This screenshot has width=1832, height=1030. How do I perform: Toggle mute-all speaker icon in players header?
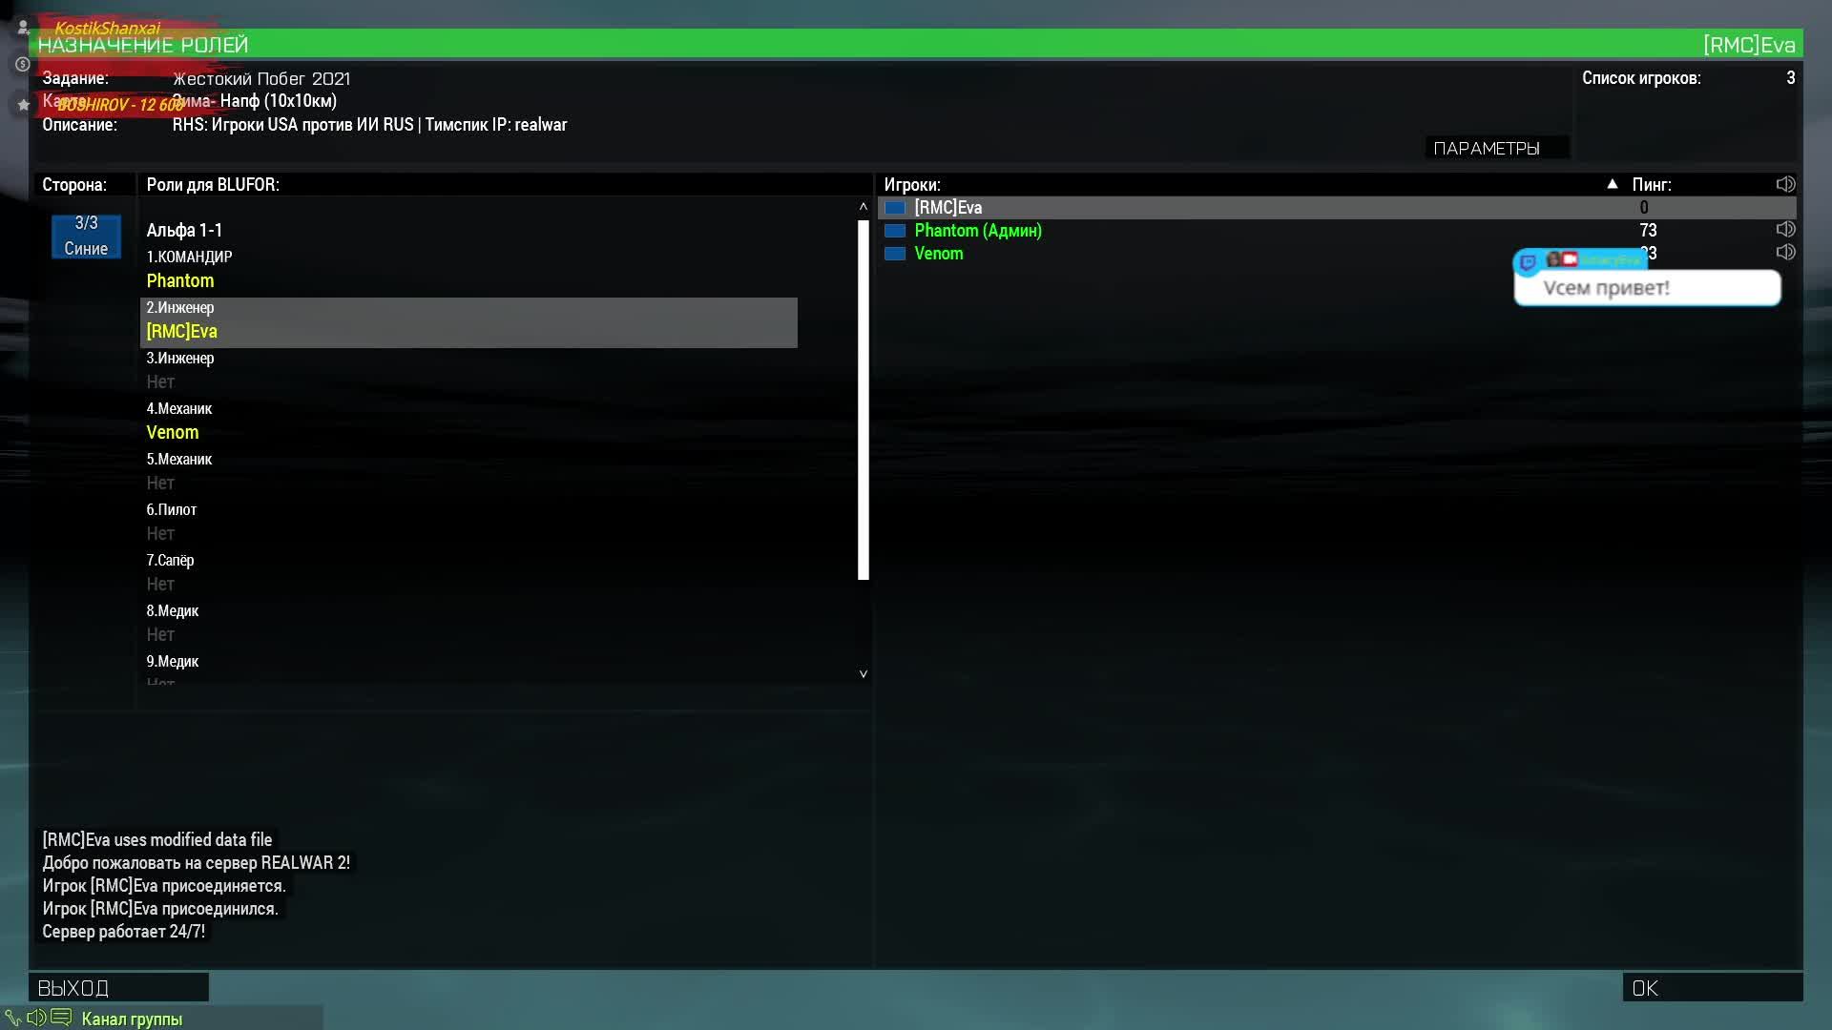click(x=1785, y=184)
